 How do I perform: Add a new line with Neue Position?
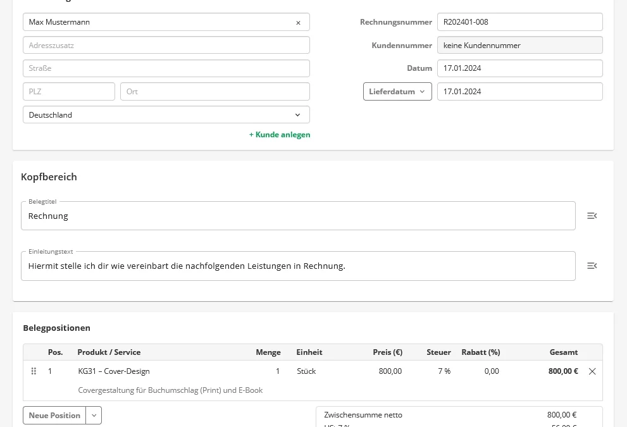point(54,416)
